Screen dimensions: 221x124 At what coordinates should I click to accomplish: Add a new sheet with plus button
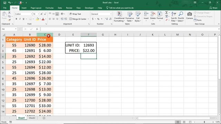point(44,118)
